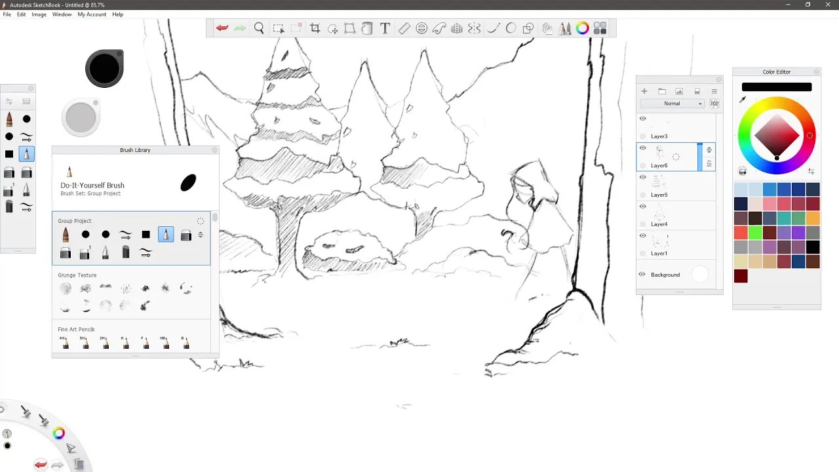
Task: Close the Color Editor panel
Action: (817, 71)
